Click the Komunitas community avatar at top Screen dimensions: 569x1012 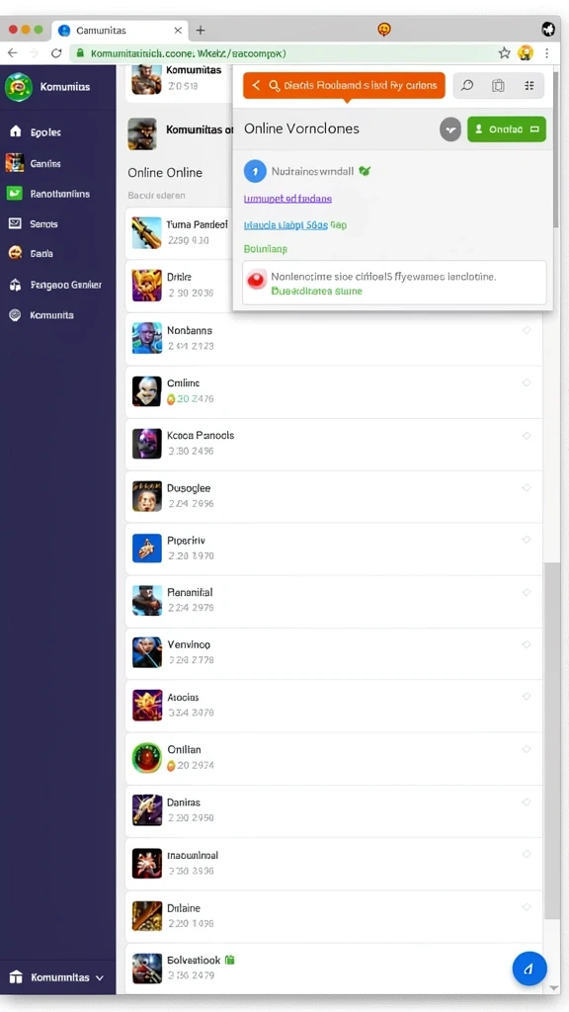pyautogui.click(x=146, y=80)
